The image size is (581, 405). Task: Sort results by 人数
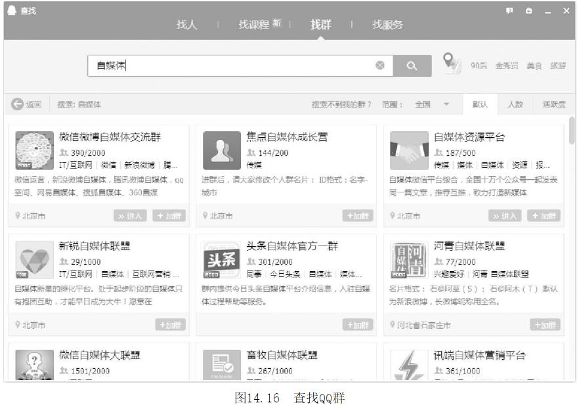click(x=515, y=104)
